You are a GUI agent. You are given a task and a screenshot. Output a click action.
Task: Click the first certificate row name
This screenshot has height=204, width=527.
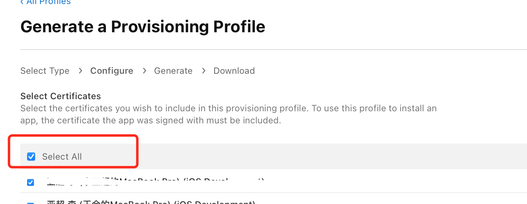[154, 181]
